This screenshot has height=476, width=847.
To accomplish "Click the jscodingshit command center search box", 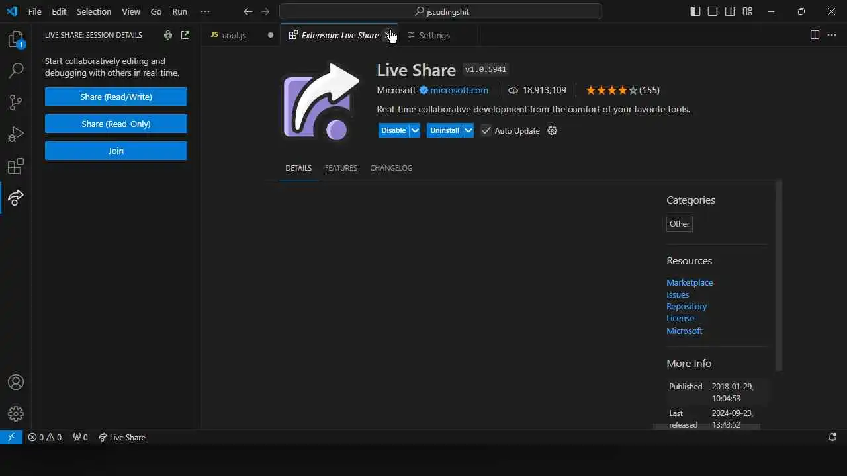I will click(x=440, y=11).
